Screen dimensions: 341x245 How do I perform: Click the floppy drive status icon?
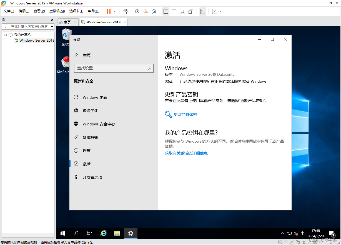click(292, 242)
